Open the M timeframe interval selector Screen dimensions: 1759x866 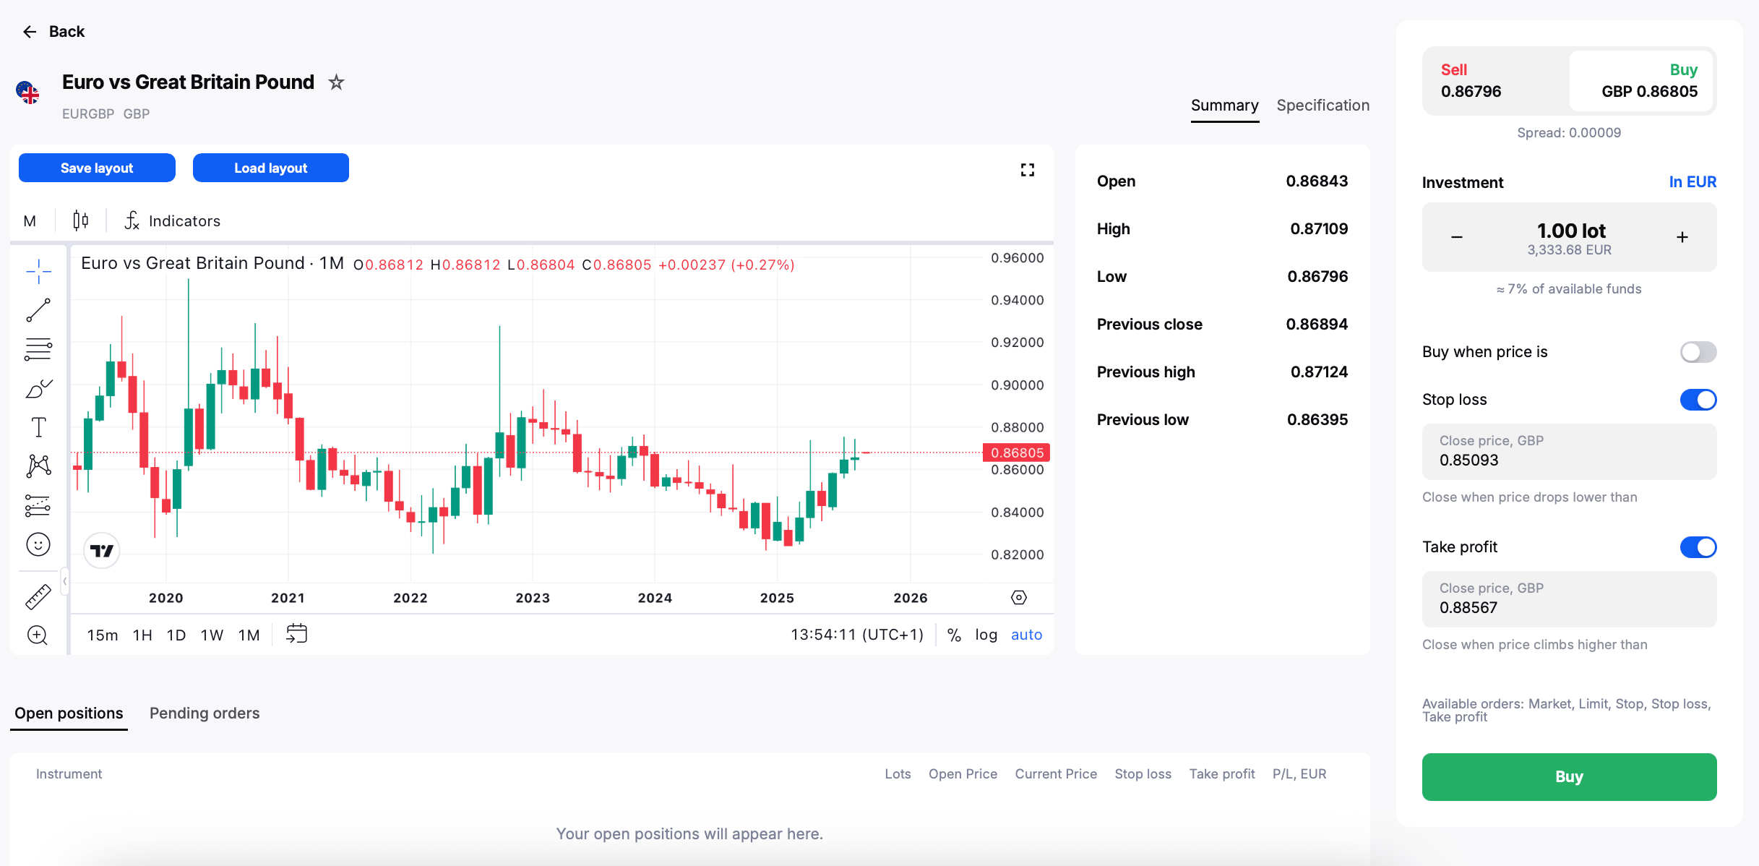tap(30, 220)
